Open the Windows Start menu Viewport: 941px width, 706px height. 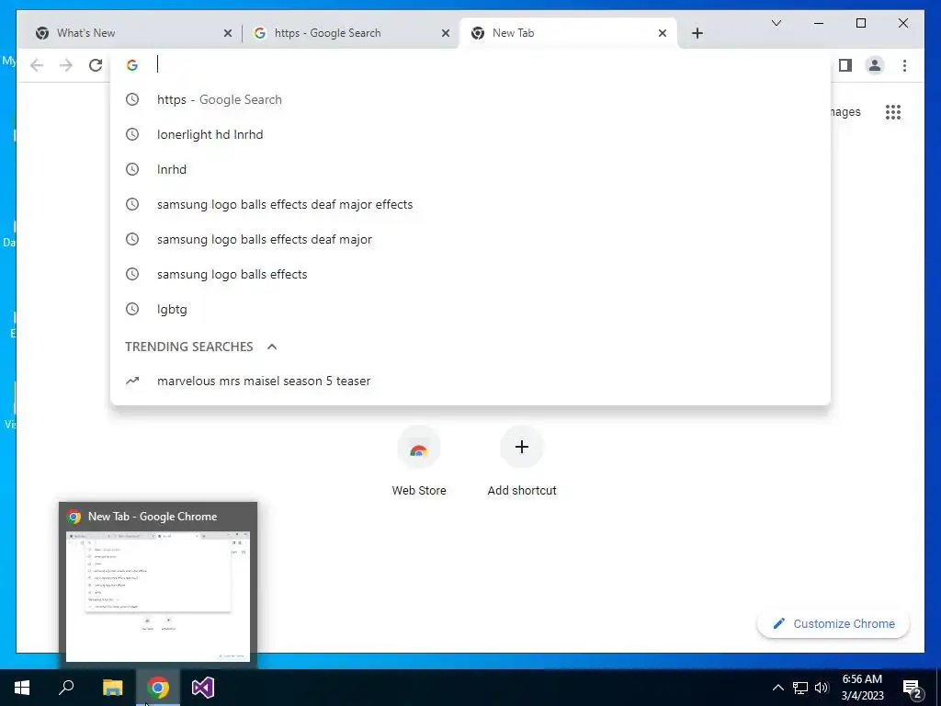coord(22,688)
